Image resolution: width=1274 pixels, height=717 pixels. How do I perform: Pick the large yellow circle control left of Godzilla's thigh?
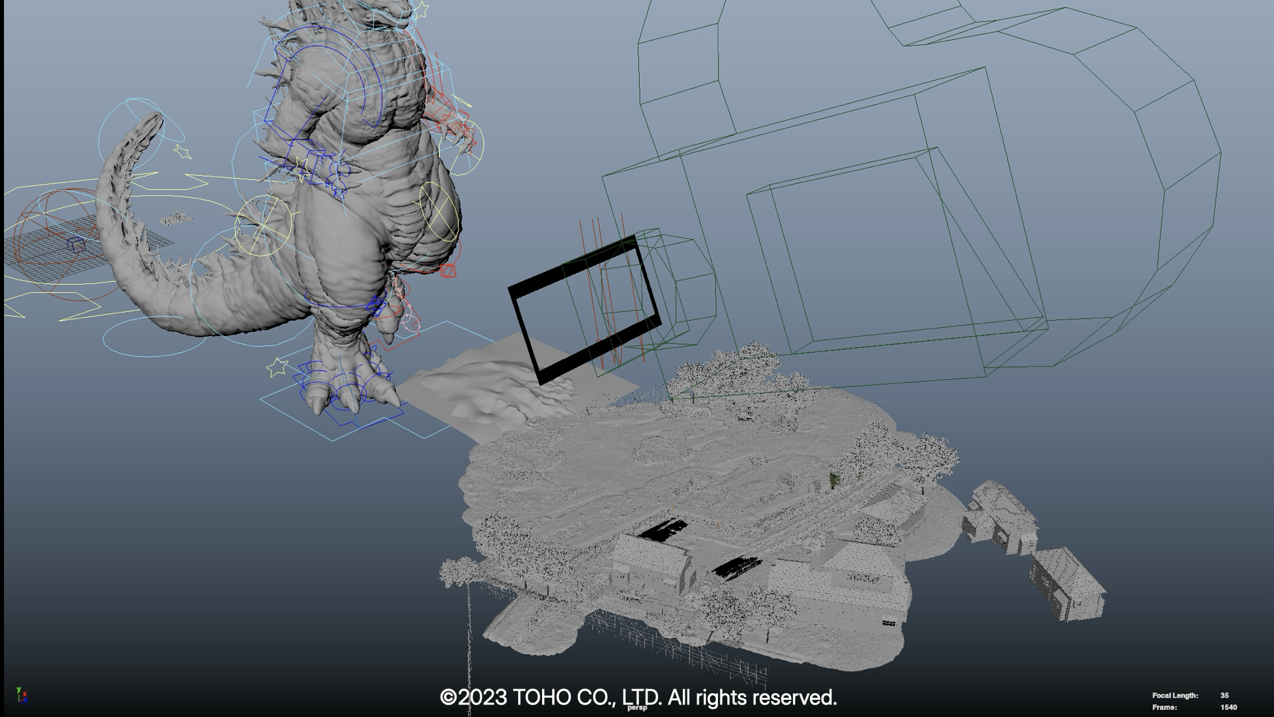[x=263, y=226]
